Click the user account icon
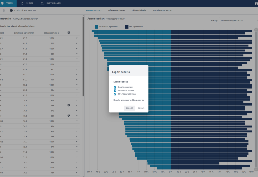The image size is (258, 177). [x=256, y=4]
